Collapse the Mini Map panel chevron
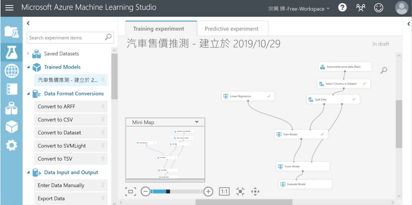This screenshot has height=205, width=412. [196, 122]
